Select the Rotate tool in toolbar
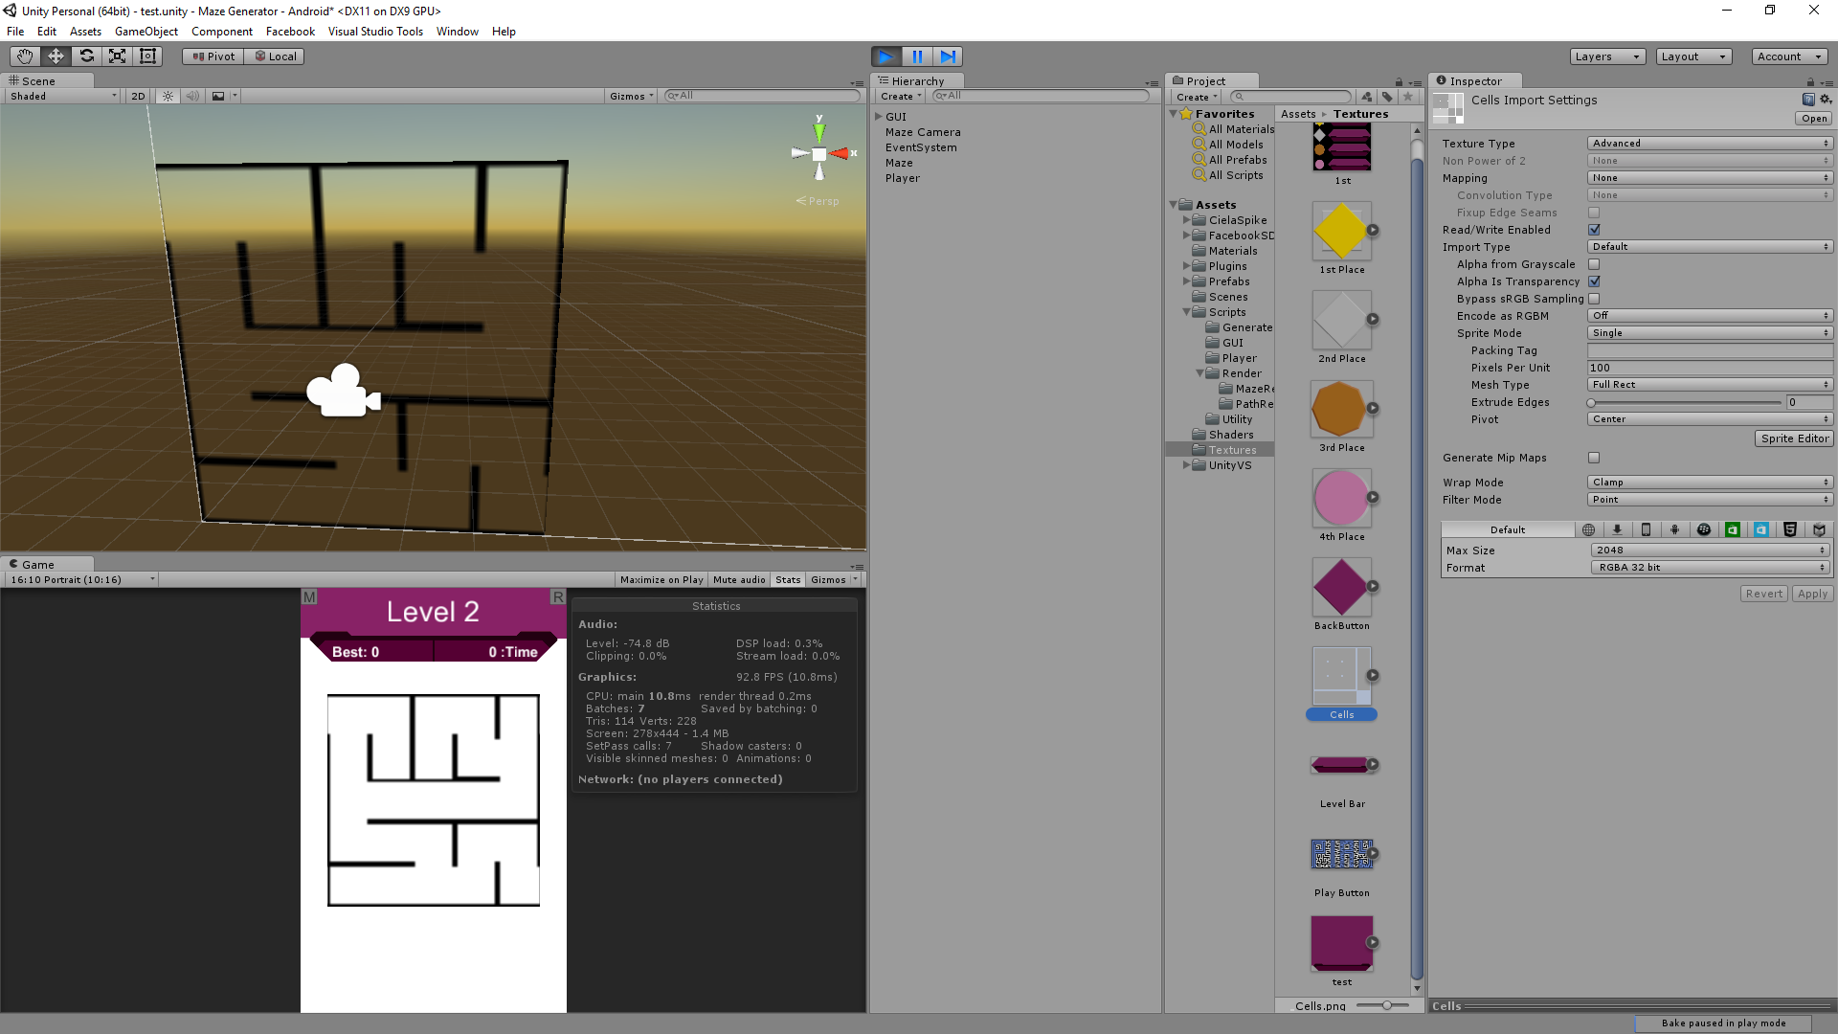 [x=86, y=56]
